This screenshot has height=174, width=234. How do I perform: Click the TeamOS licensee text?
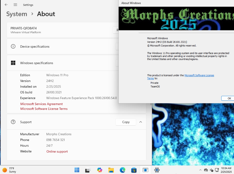155,87
